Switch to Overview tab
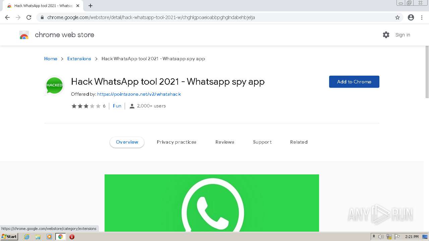Viewport: 429px width, 241px height. tap(127, 142)
